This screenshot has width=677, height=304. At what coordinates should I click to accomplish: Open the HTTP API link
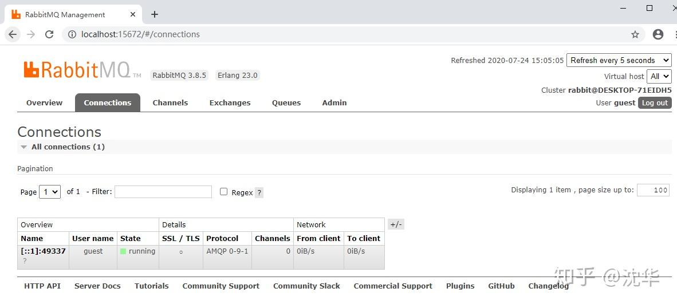click(x=42, y=286)
